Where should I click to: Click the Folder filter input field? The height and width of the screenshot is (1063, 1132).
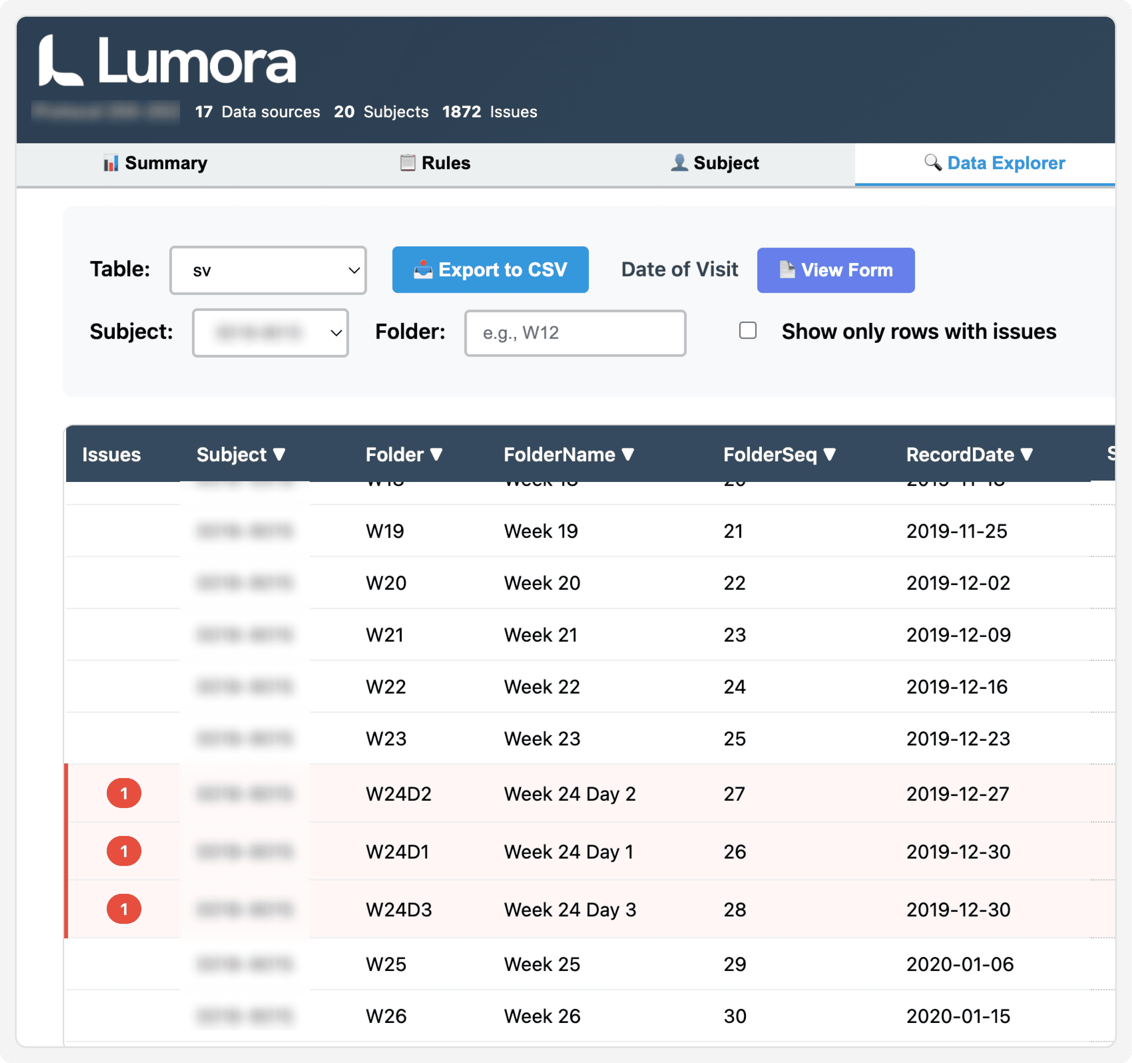[x=575, y=333]
